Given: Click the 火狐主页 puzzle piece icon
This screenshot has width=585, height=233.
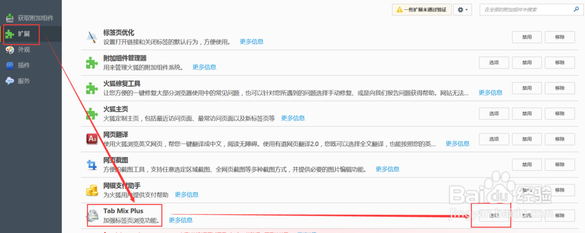Looking at the screenshot, I should click(92, 113).
